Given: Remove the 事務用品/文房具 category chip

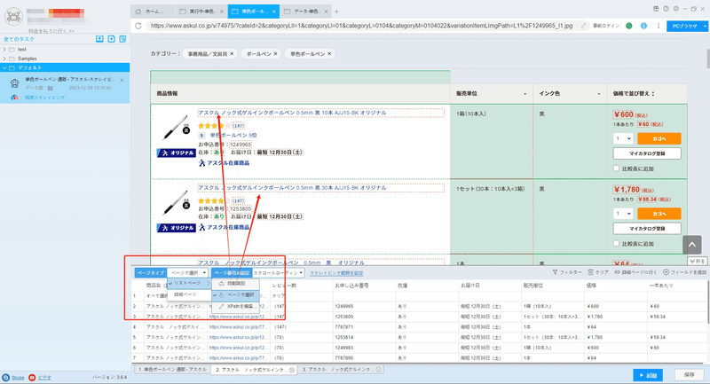Looking at the screenshot, I should (x=232, y=54).
